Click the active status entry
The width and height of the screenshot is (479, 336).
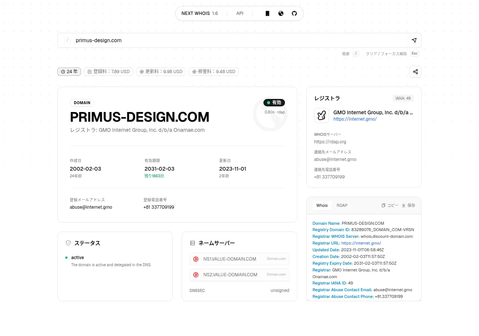coord(78,258)
